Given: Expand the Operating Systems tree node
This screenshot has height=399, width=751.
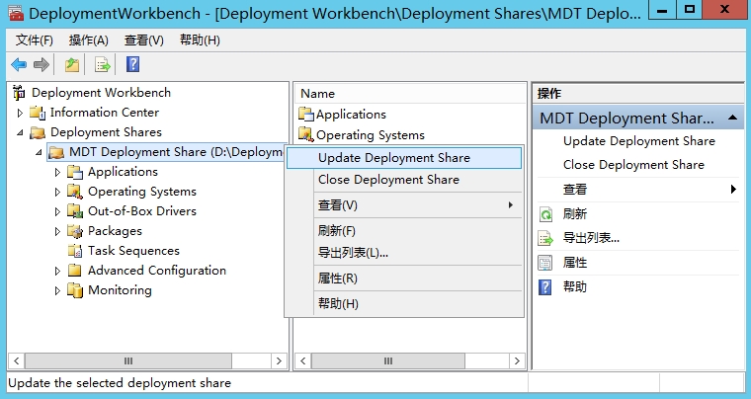Looking at the screenshot, I should pyautogui.click(x=57, y=192).
